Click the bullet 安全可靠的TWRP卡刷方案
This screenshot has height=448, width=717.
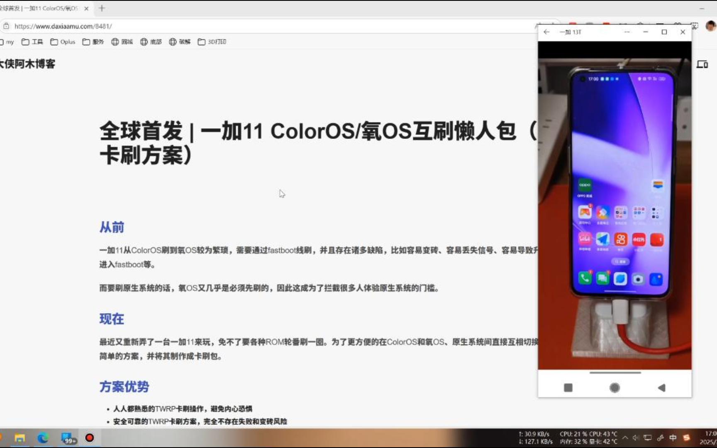200,421
